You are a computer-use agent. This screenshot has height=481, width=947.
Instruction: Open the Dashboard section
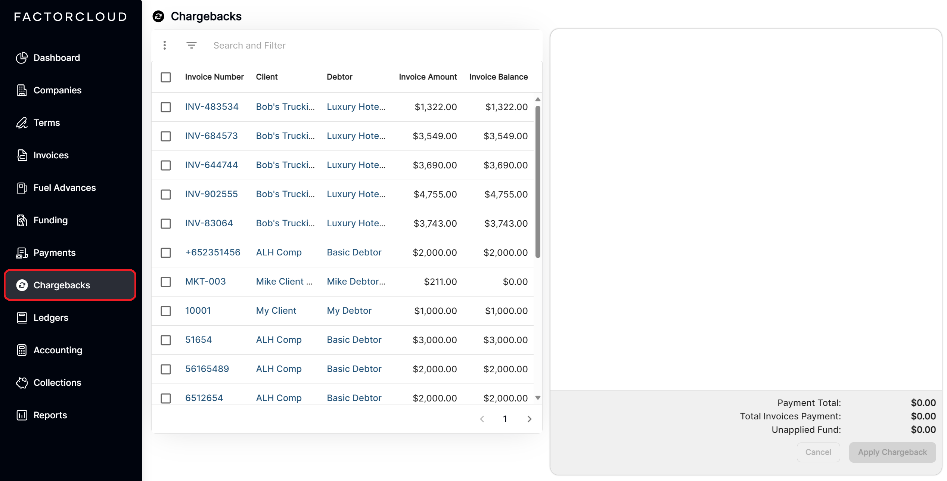click(56, 58)
